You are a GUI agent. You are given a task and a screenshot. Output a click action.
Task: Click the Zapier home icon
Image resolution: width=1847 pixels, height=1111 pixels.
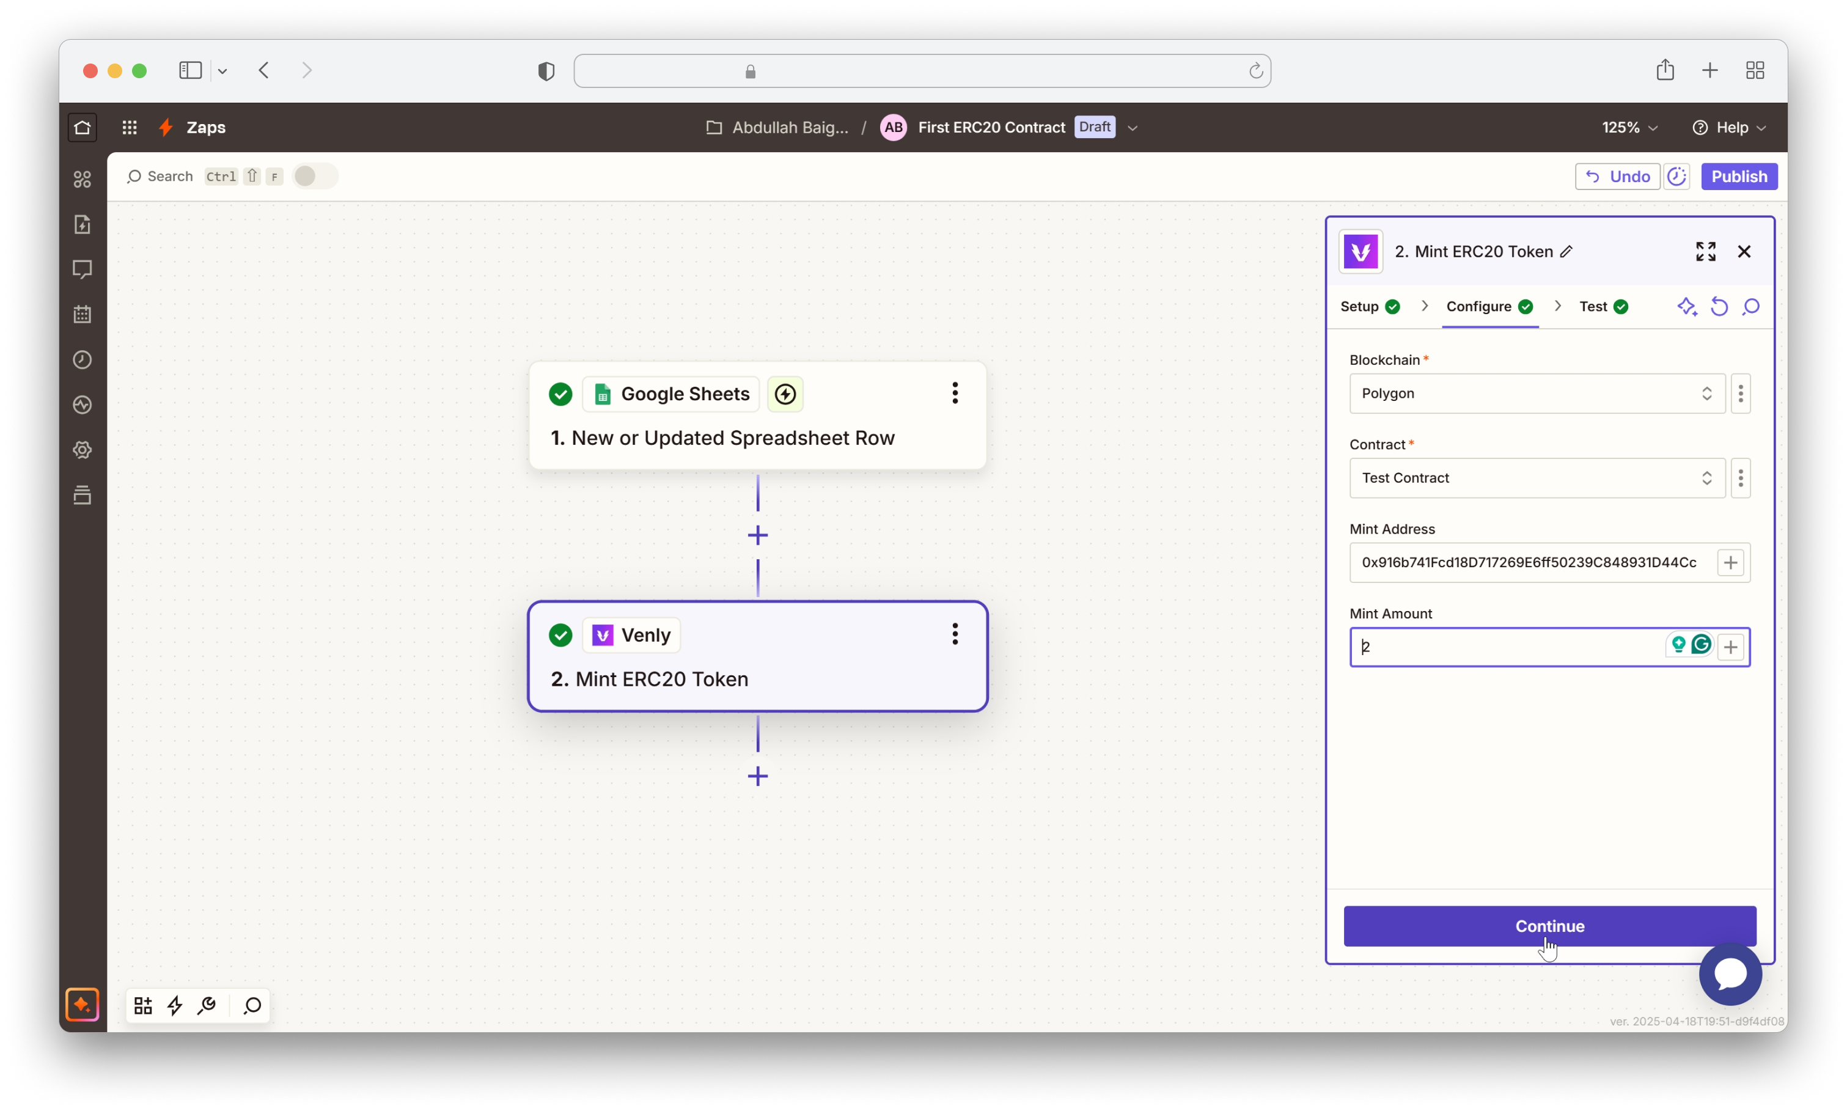83,127
